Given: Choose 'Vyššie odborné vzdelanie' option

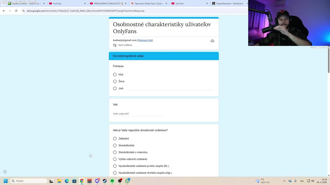Looking at the screenshot, I should click(x=115, y=159).
